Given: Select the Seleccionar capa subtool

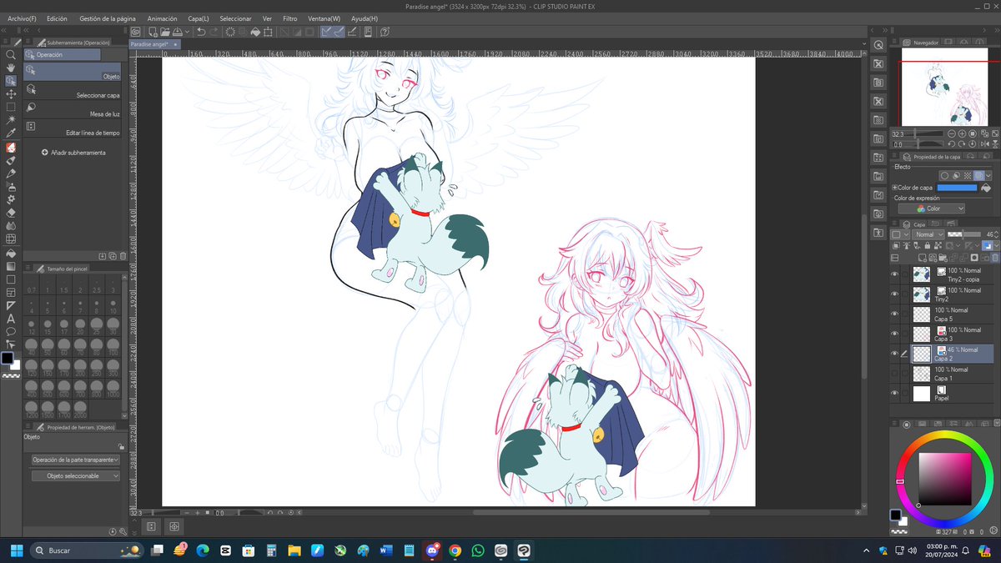Looking at the screenshot, I should coord(73,92).
